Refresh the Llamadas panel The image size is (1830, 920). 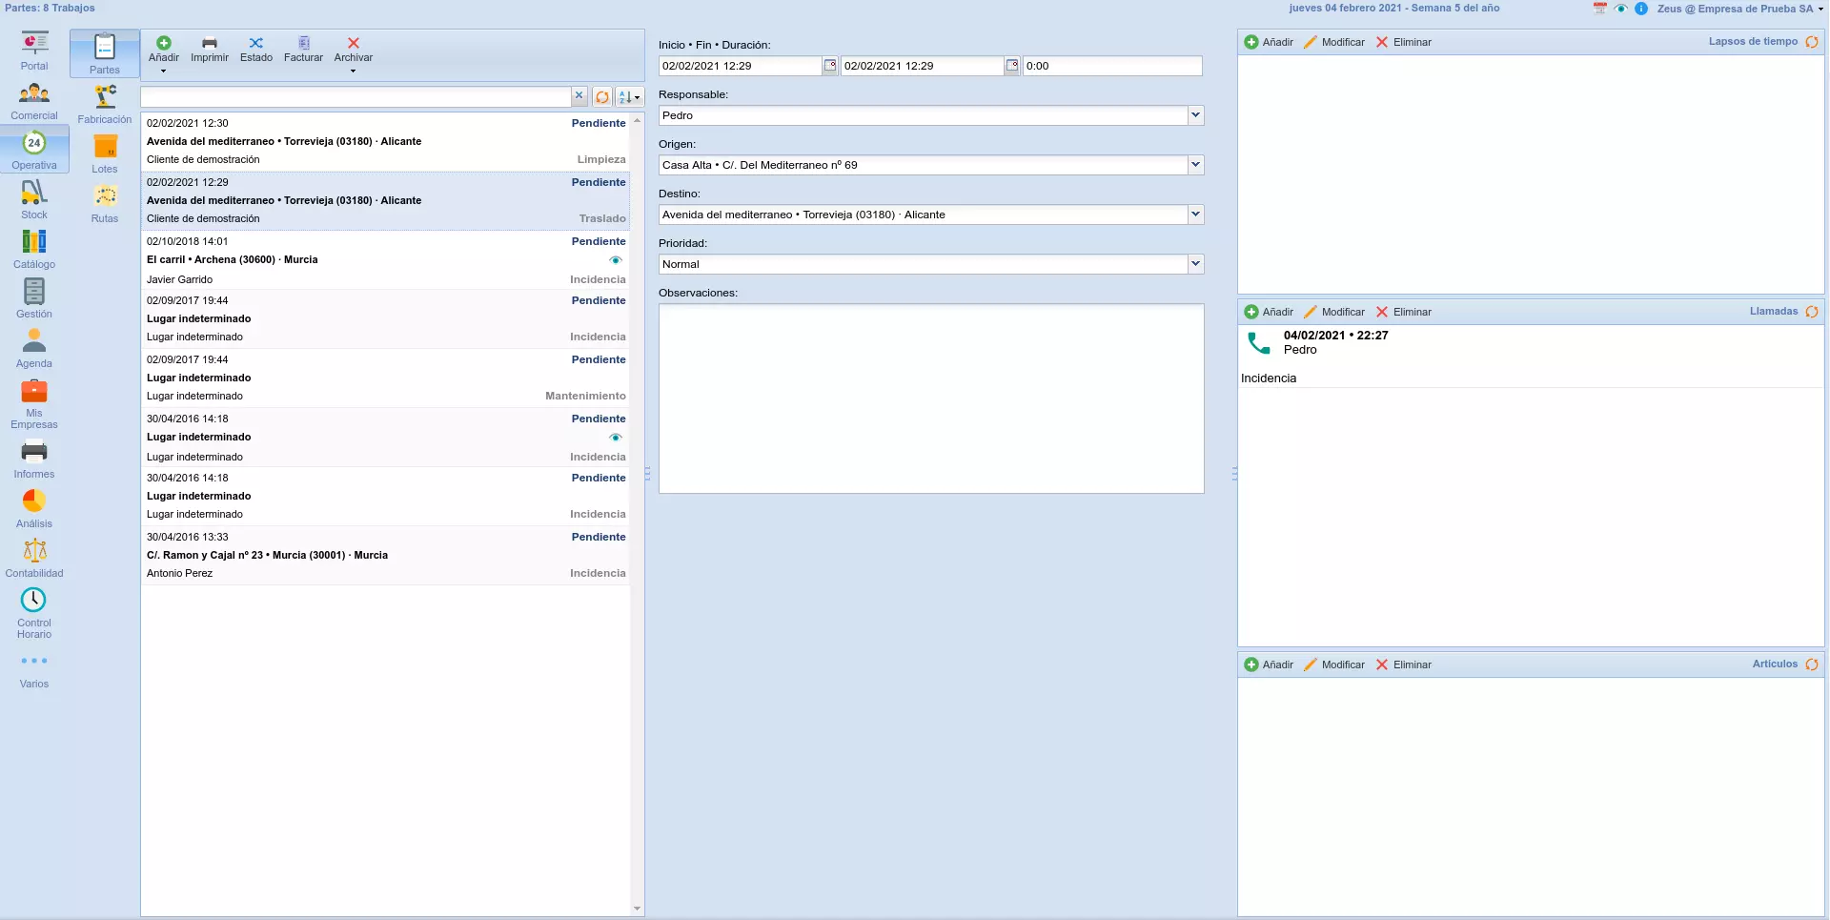tap(1812, 312)
